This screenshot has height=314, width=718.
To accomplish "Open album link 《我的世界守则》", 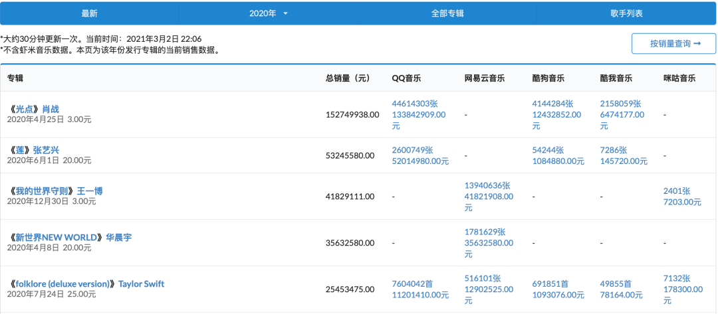I will click(41, 191).
